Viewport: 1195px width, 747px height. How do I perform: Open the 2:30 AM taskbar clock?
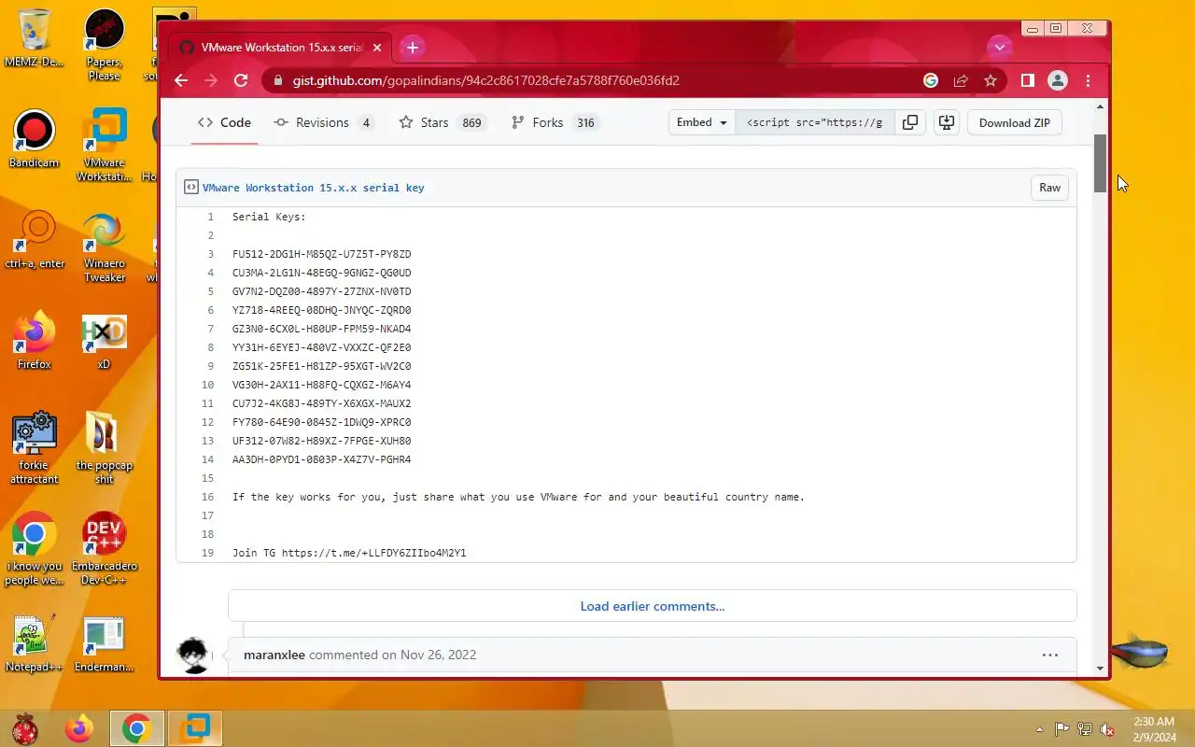click(x=1154, y=729)
